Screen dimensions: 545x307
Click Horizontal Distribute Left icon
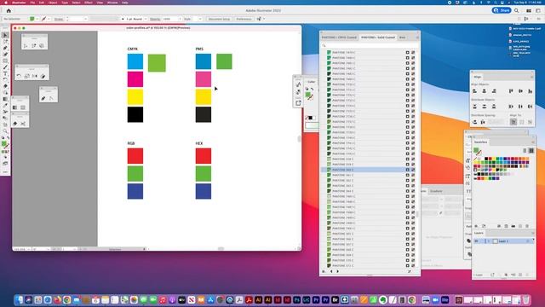coord(511,107)
